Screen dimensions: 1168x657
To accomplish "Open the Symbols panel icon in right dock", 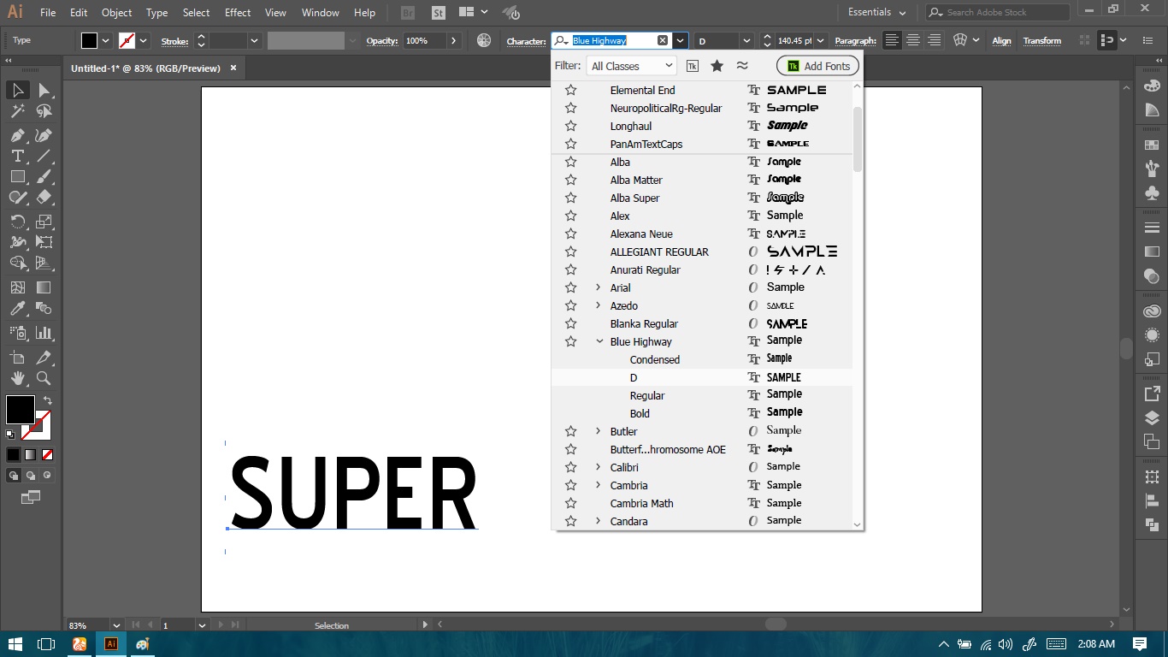I will tap(1152, 193).
